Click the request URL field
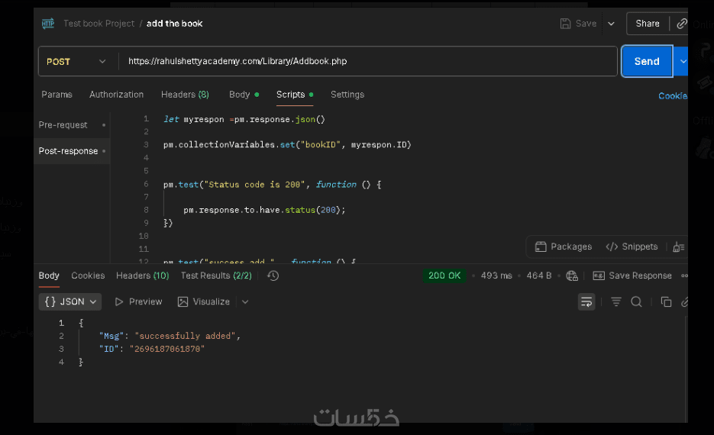Viewport: 714px width, 435px height. [367, 62]
